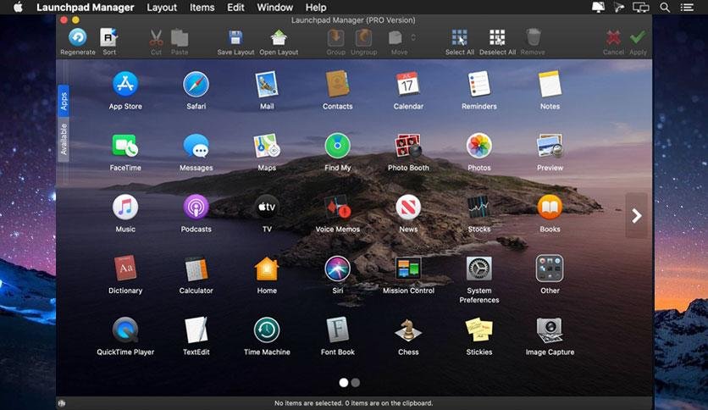Open the Items menu
708x410 pixels.
[x=202, y=8]
